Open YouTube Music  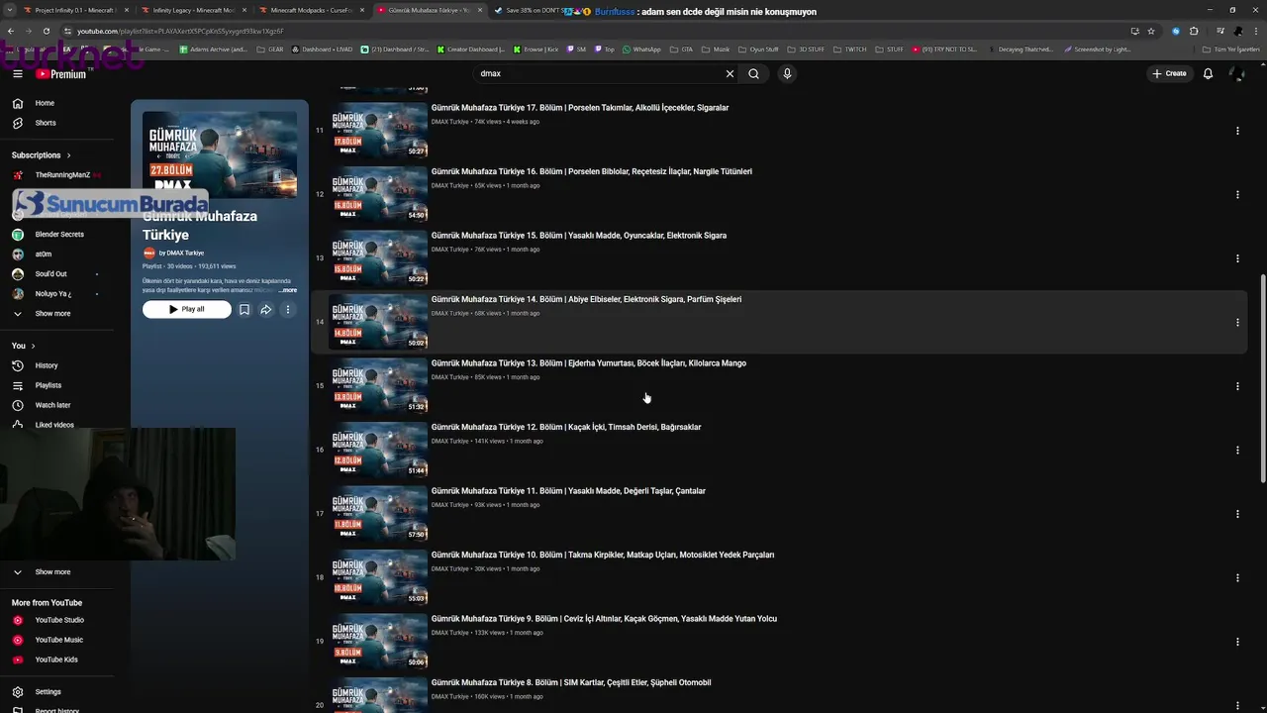(x=58, y=640)
